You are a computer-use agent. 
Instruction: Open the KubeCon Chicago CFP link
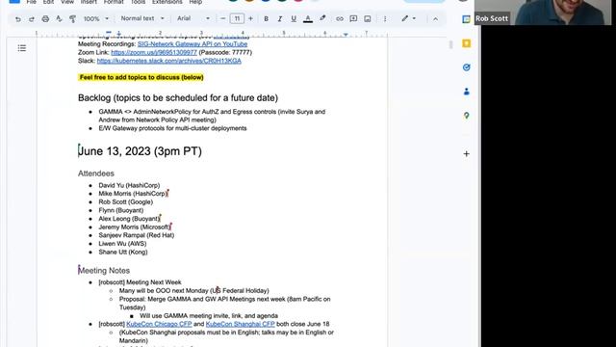159,324
